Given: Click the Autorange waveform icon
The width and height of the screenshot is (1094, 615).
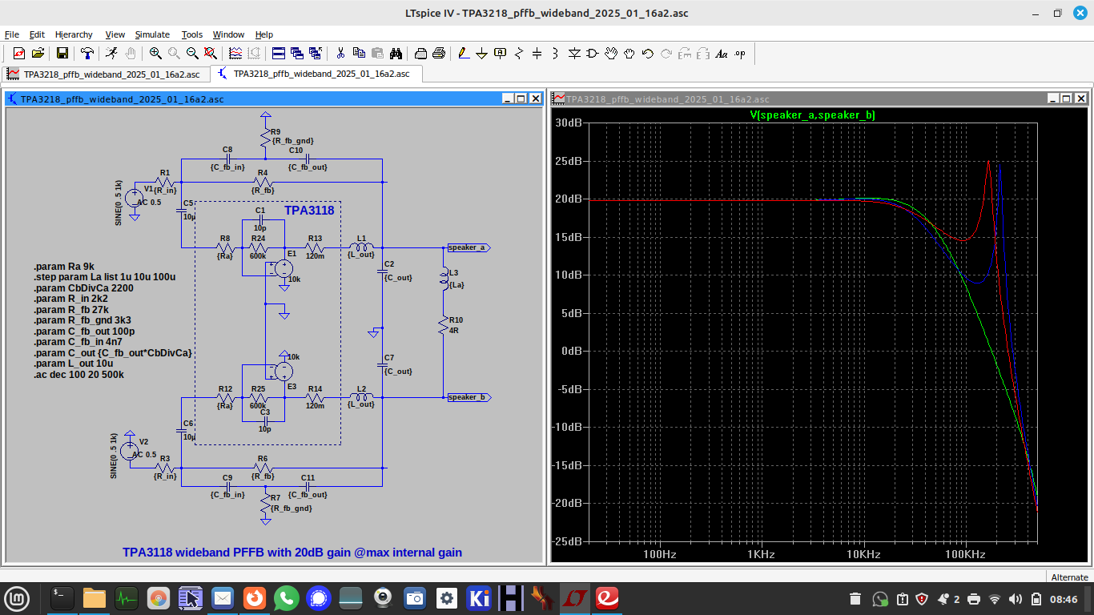Looking at the screenshot, I should 235,54.
